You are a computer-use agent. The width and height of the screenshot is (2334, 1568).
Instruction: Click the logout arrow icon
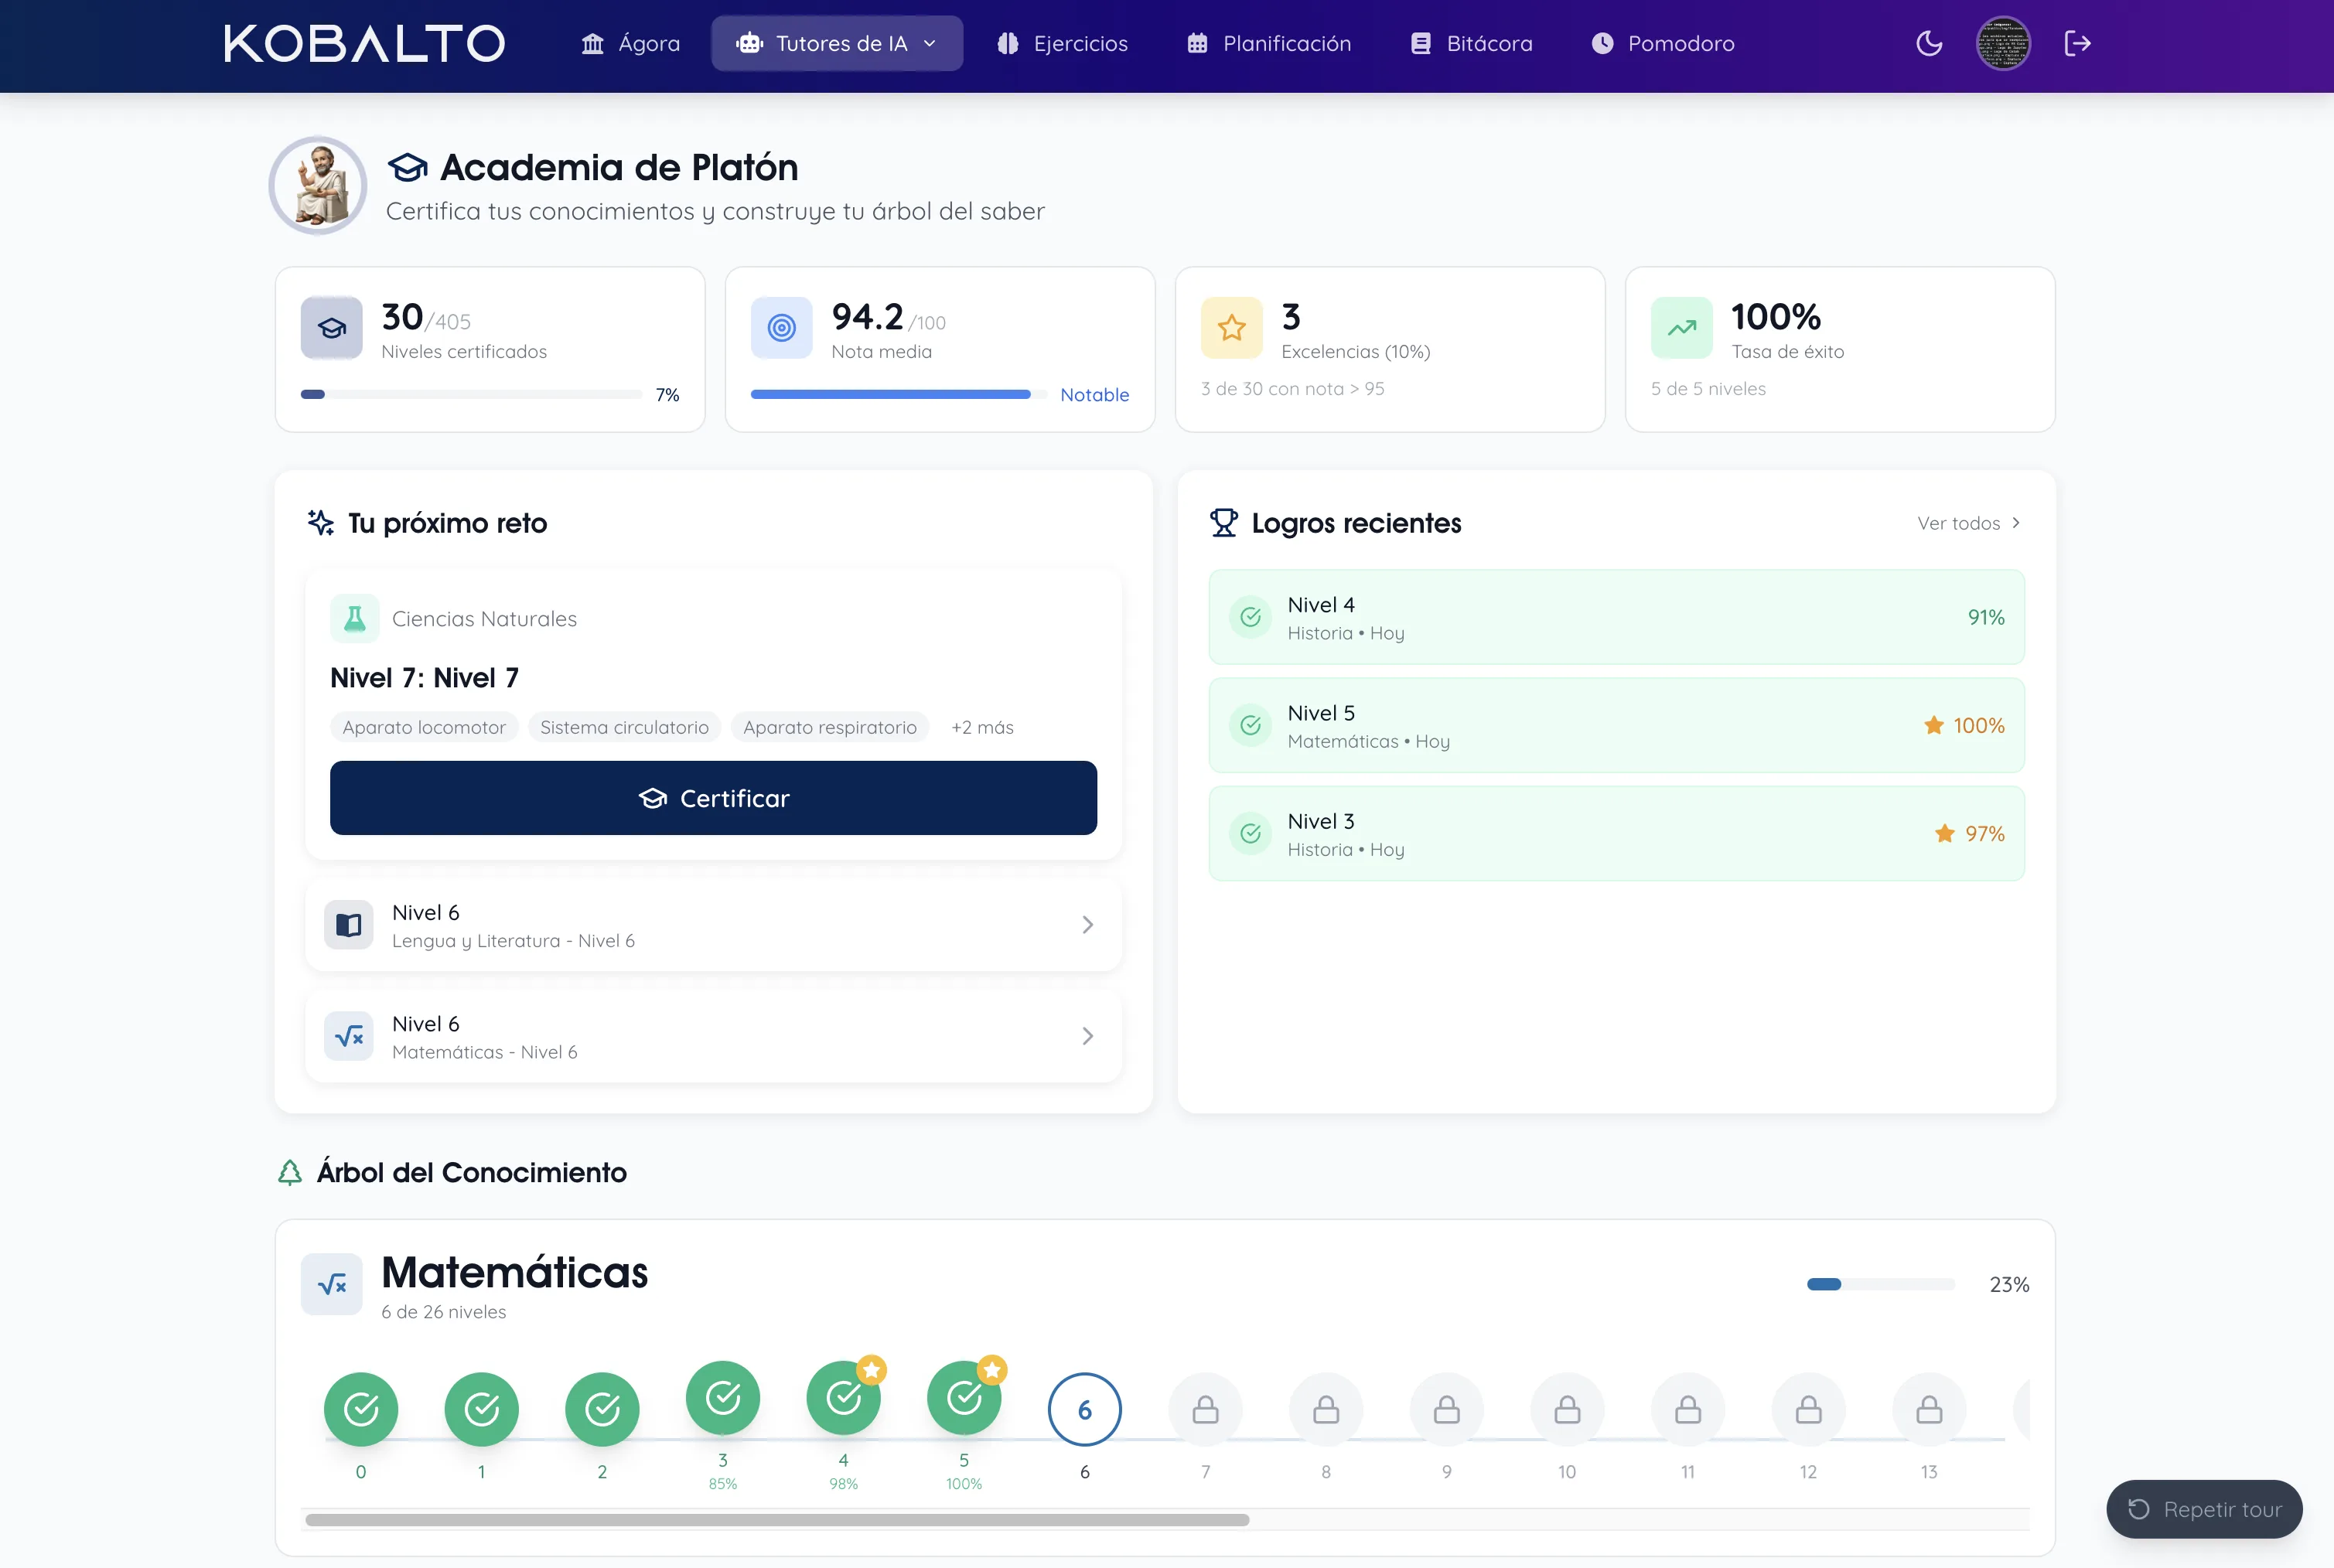(x=2078, y=43)
